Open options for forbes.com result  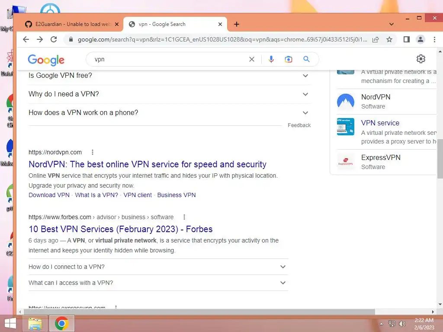click(x=184, y=217)
